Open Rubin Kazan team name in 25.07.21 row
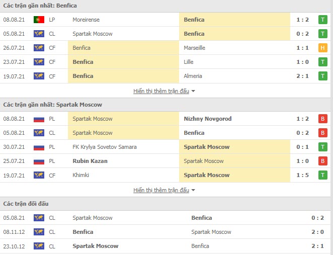Viewport: 333px width, 255px height. point(90,161)
